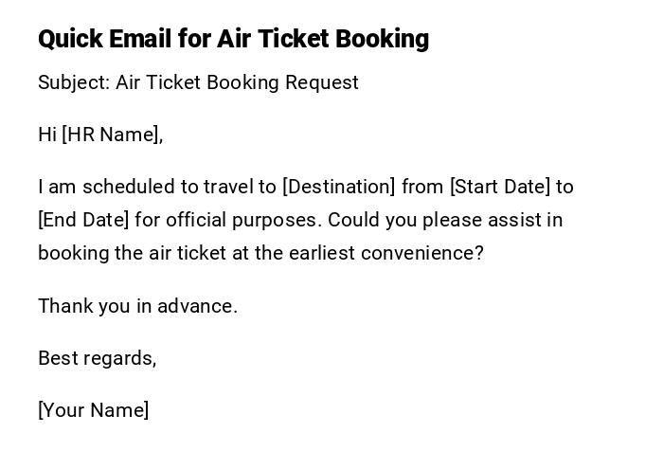Click the [Start Date] placeholder
The image size is (663, 469).
pyautogui.click(x=500, y=187)
